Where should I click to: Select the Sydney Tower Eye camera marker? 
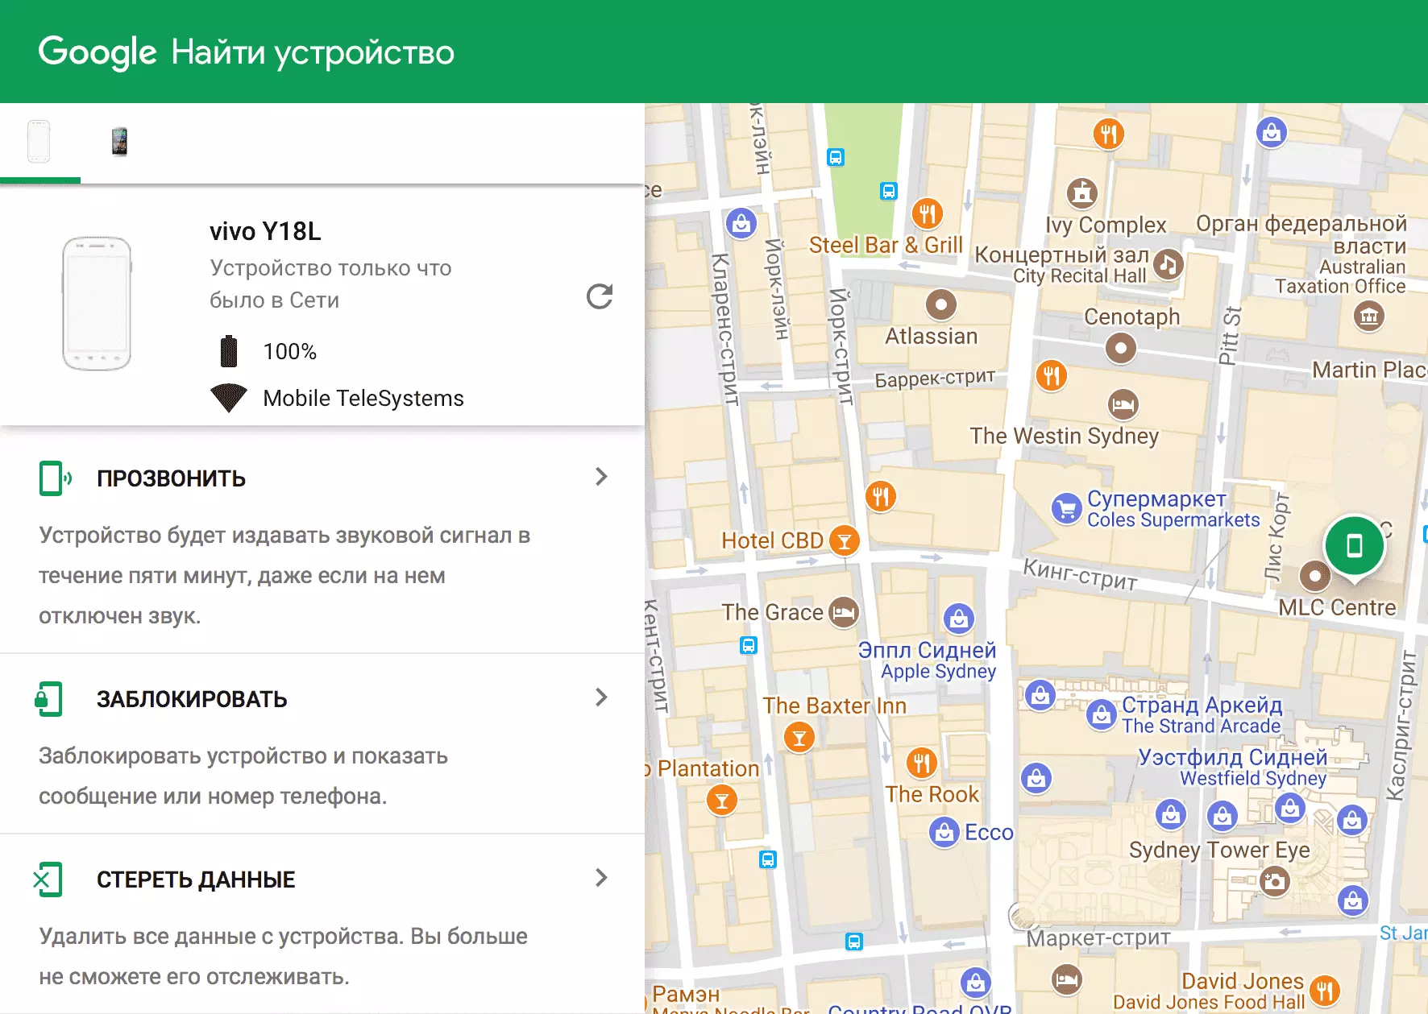click(1274, 881)
